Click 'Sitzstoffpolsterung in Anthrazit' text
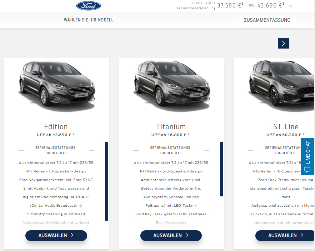315x251 pixels. 56,214
